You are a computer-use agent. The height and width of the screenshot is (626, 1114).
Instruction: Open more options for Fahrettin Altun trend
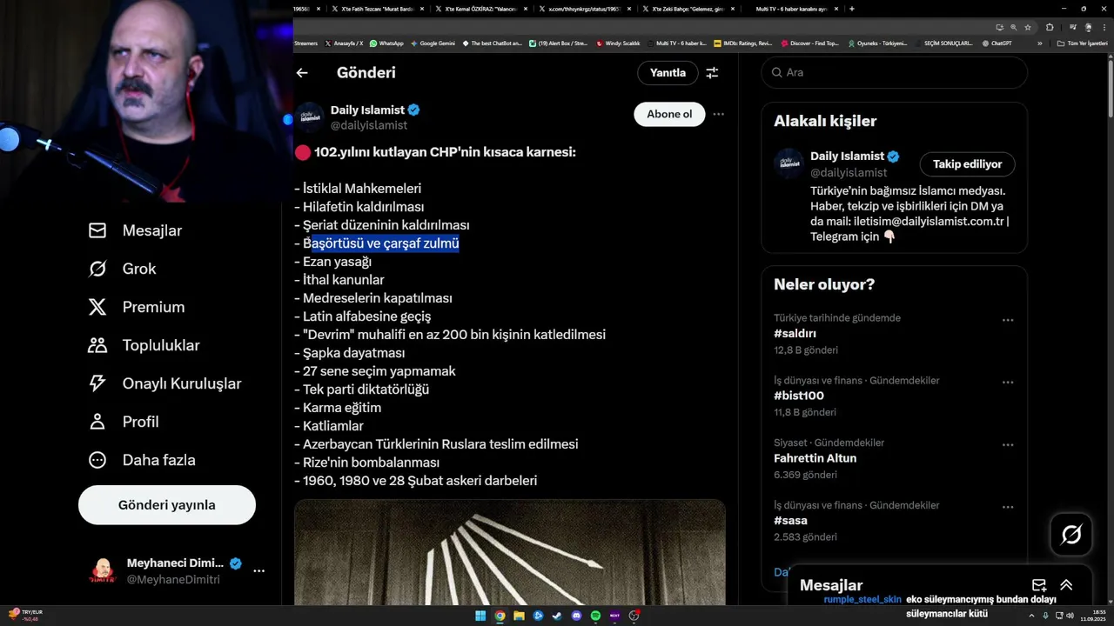tap(1008, 445)
